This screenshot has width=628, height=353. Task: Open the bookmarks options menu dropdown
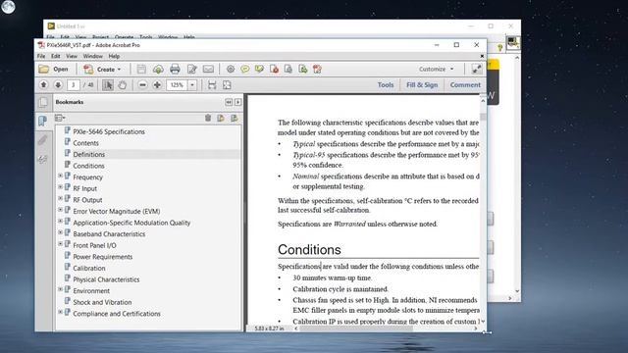[60, 118]
